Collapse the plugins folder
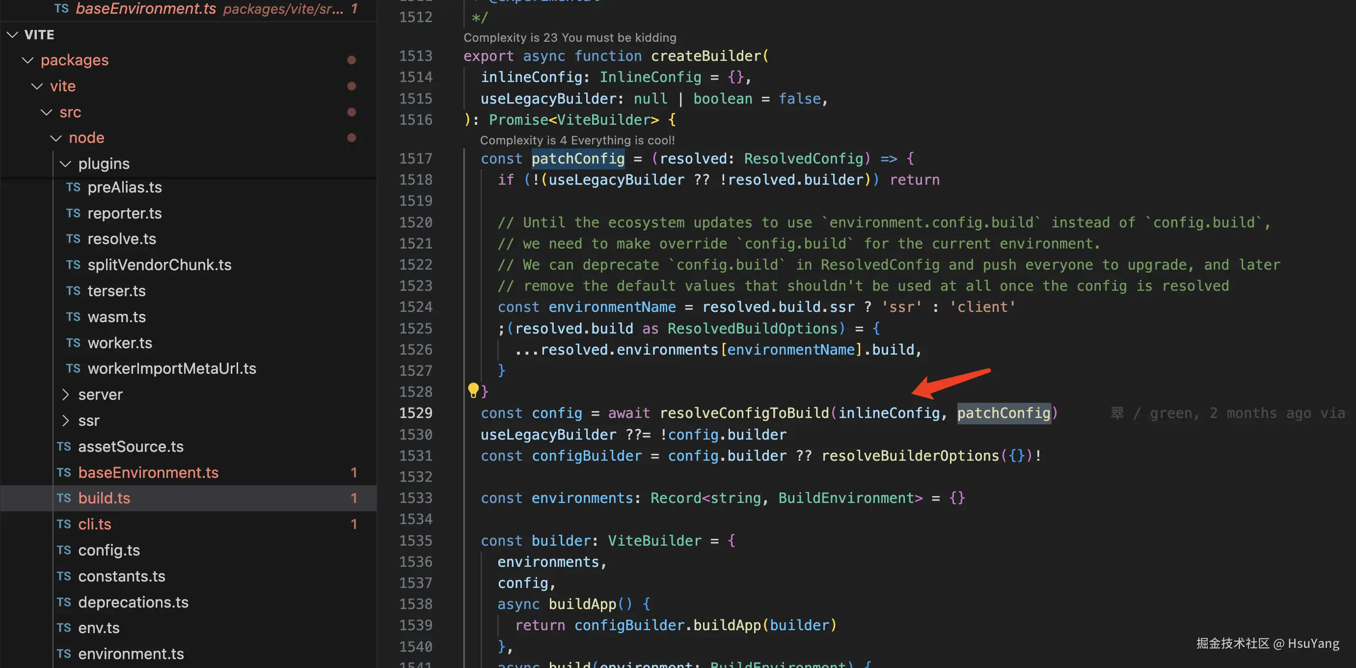This screenshot has height=668, width=1356. coord(65,164)
